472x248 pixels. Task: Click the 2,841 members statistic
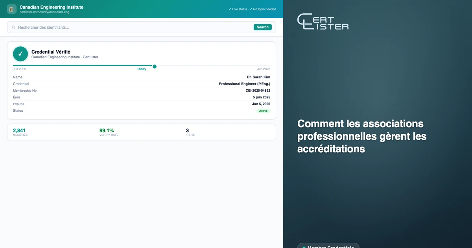[x=20, y=132]
